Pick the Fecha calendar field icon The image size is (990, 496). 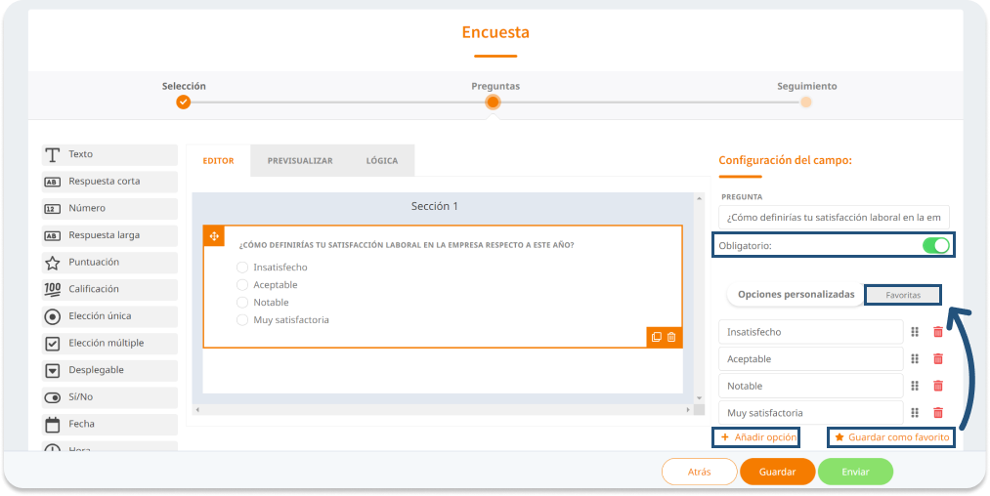point(53,425)
